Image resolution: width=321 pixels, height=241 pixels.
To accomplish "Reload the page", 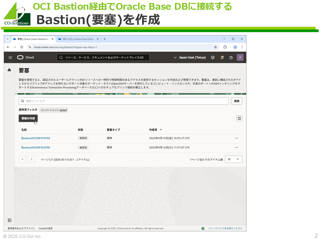I will point(22,47).
